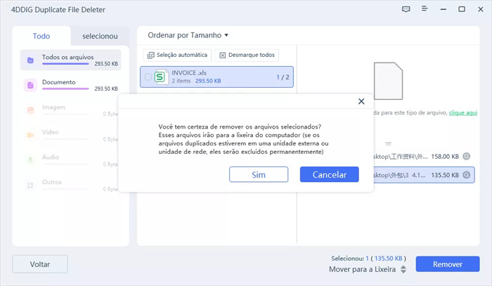Switch to the Todo tab
Viewport: 492px width, 286px height.
[41, 36]
